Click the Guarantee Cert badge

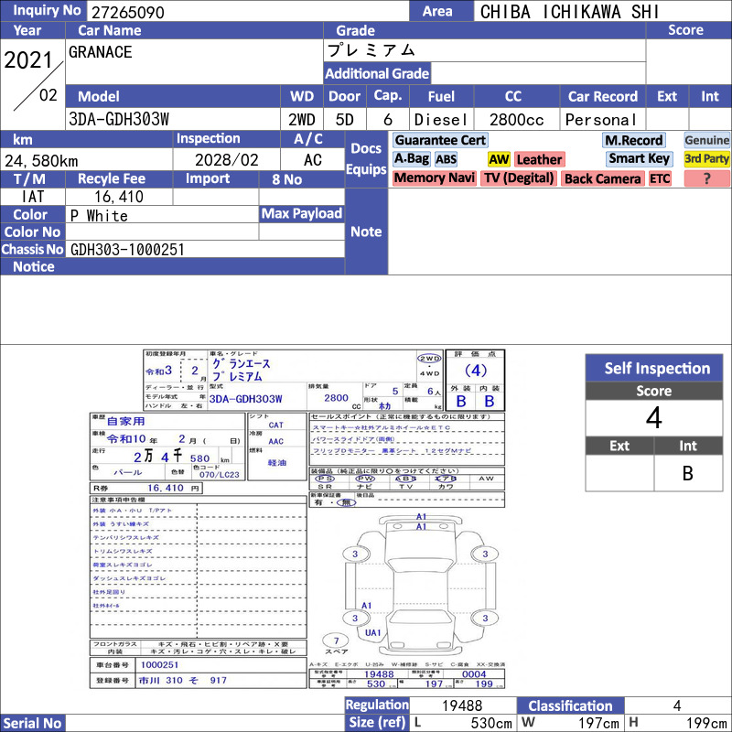[x=440, y=140]
